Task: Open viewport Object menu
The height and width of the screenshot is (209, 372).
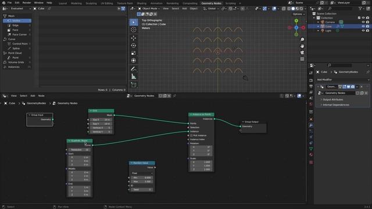Action: pyautogui.click(x=194, y=9)
